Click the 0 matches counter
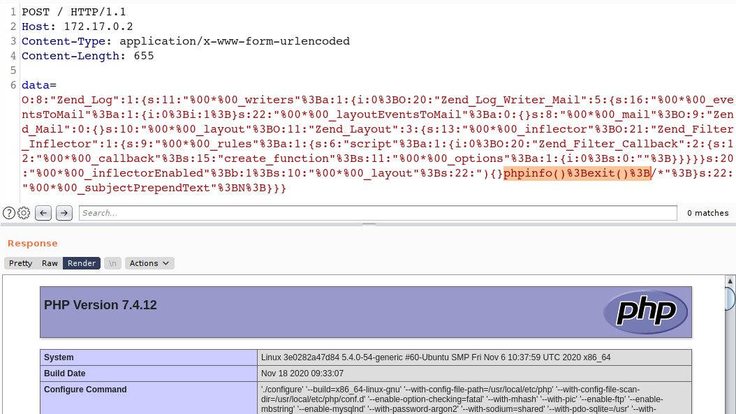 point(708,213)
